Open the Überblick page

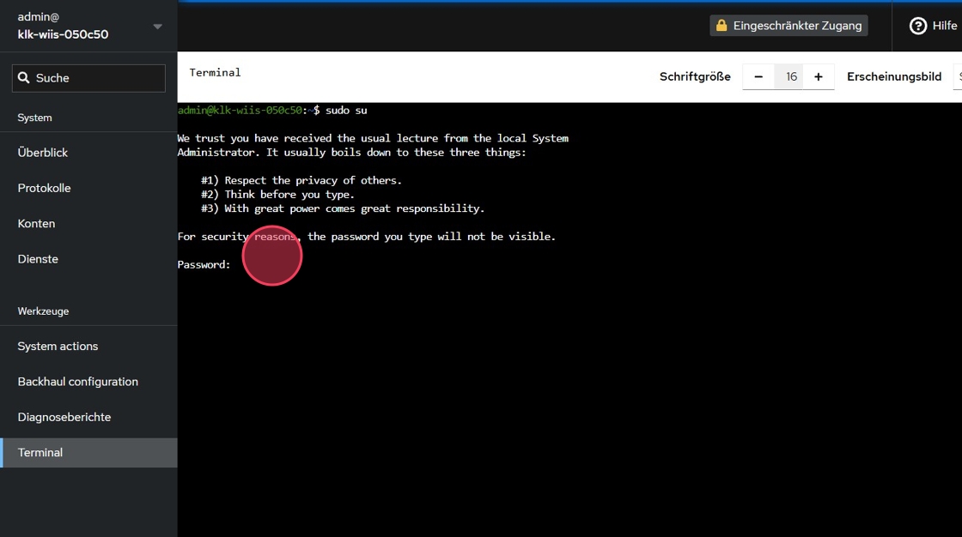coord(43,153)
